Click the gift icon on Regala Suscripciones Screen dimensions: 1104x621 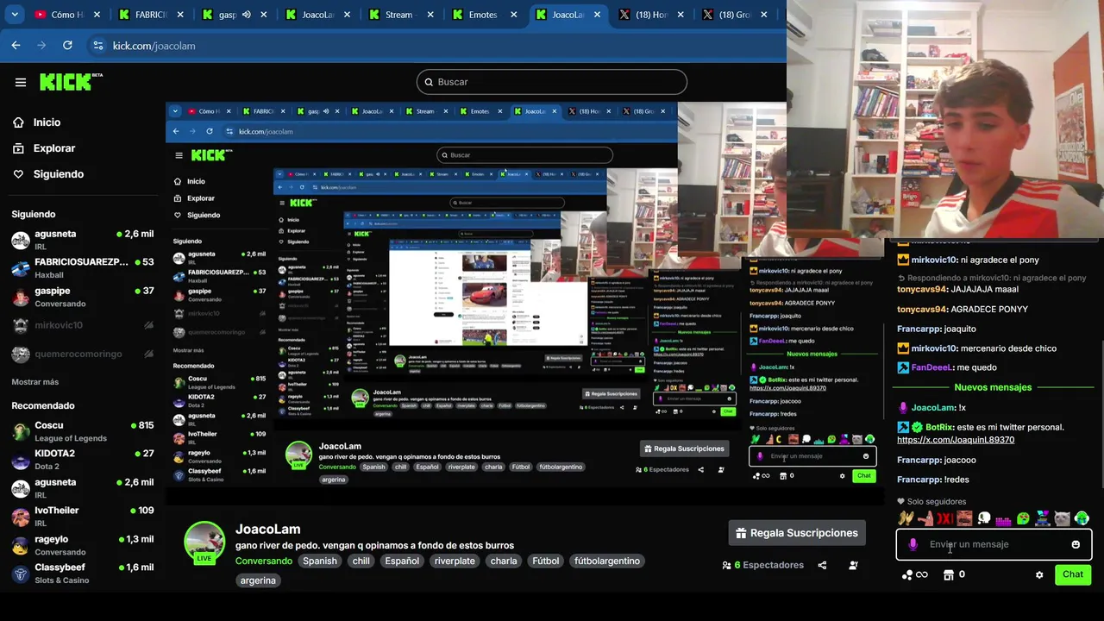[x=741, y=533]
